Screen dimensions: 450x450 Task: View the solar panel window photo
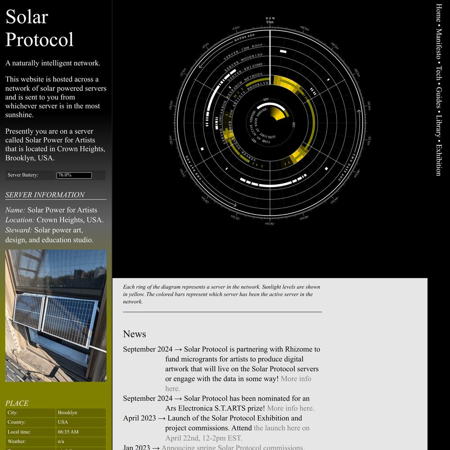pos(56,315)
